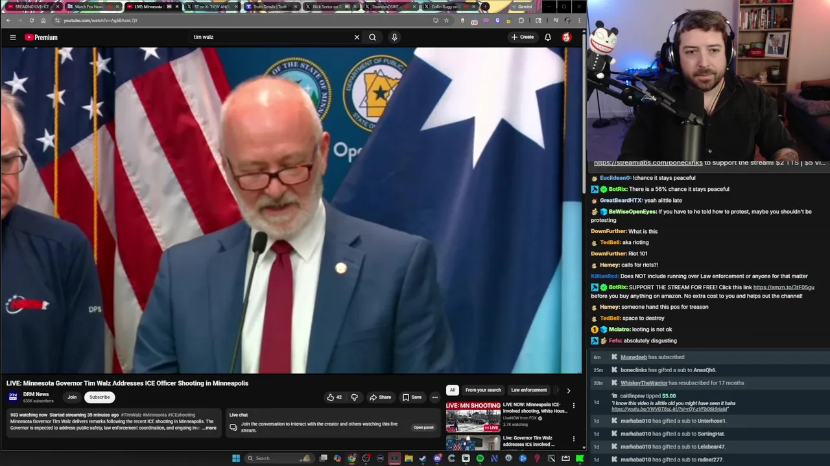This screenshot has height=466, width=830.
Task: Open the browser extensions puzzle icon
Action: click(x=521, y=20)
